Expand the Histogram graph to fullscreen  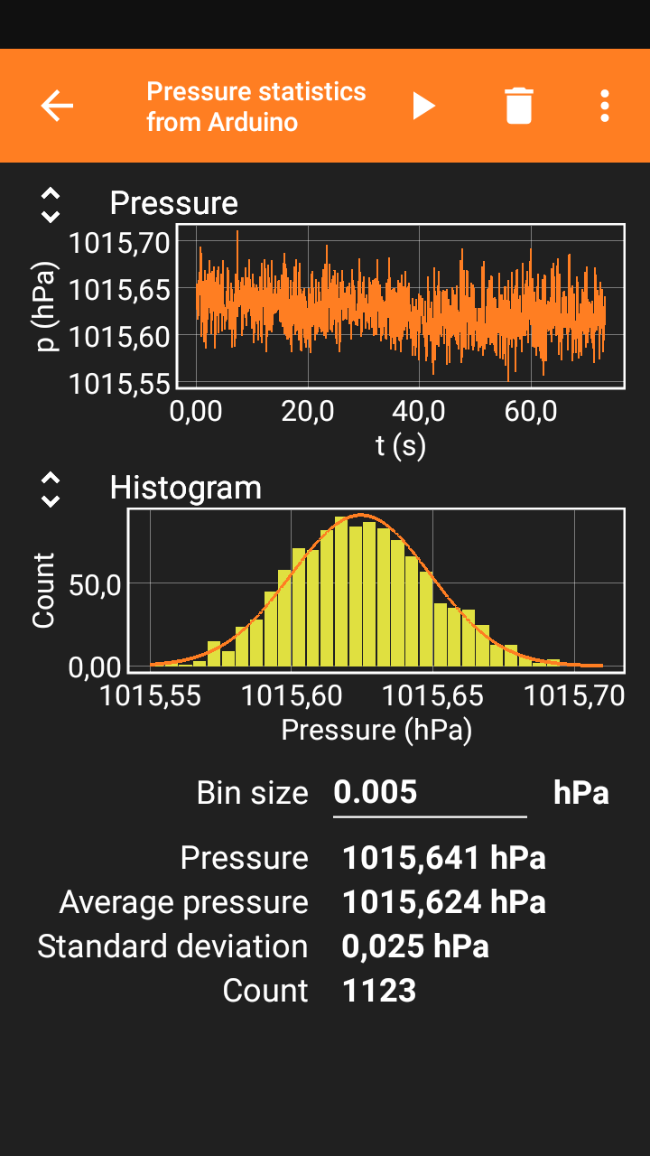[51, 489]
